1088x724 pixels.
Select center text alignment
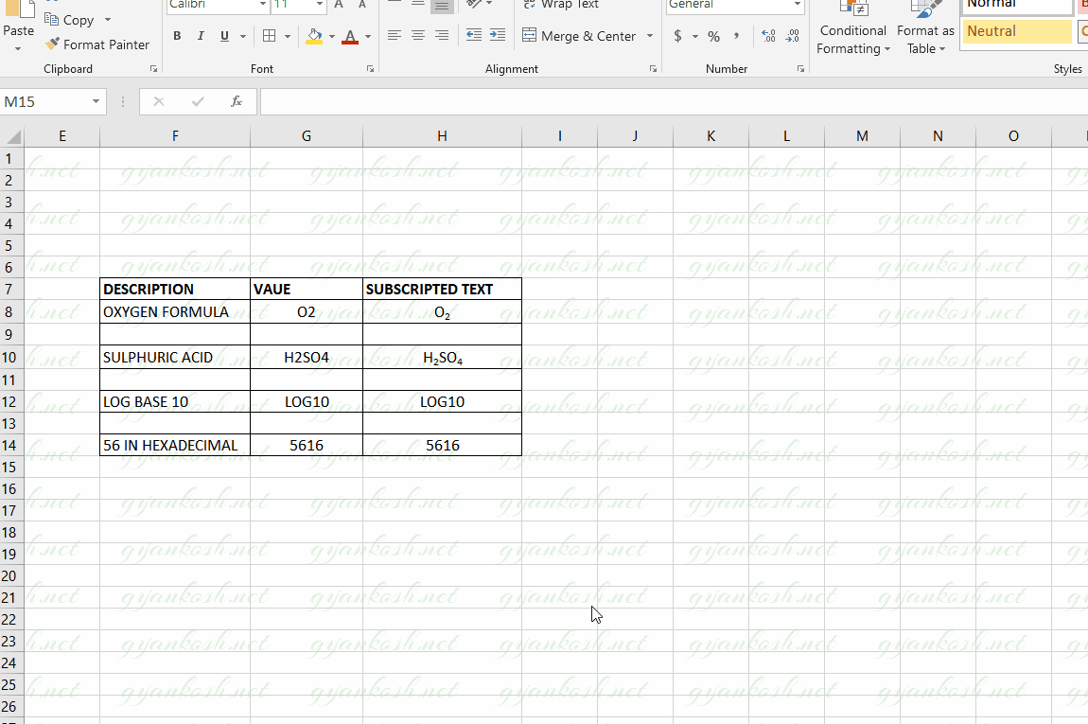(x=417, y=36)
